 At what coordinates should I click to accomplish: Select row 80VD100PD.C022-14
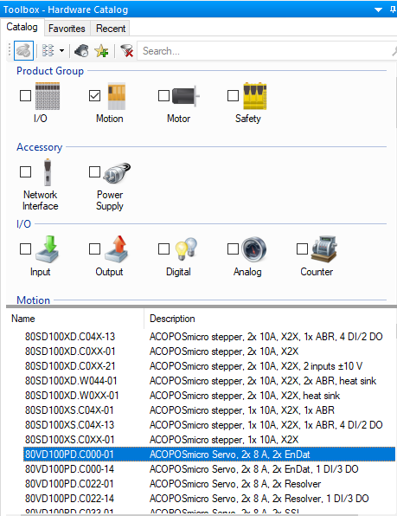(x=209, y=499)
